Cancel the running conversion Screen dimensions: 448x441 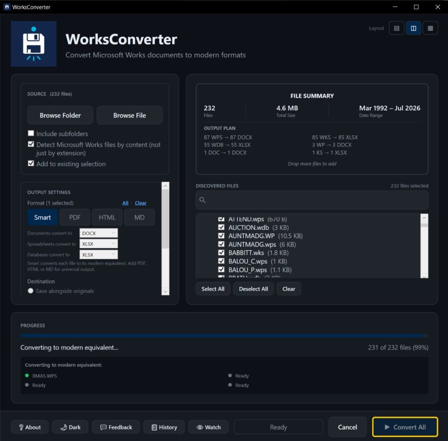tap(347, 427)
